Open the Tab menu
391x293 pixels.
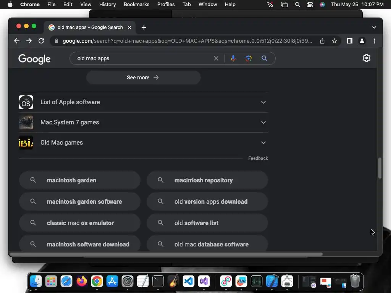coord(186,4)
